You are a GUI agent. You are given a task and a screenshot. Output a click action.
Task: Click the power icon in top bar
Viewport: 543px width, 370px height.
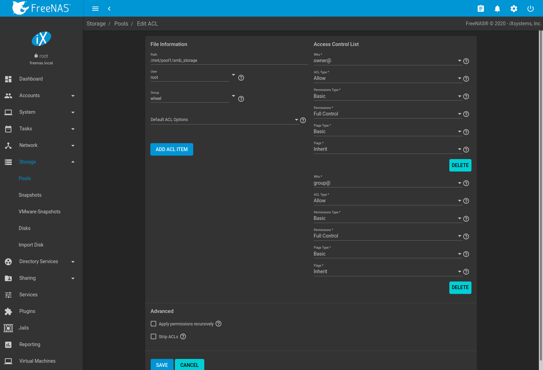(x=530, y=9)
